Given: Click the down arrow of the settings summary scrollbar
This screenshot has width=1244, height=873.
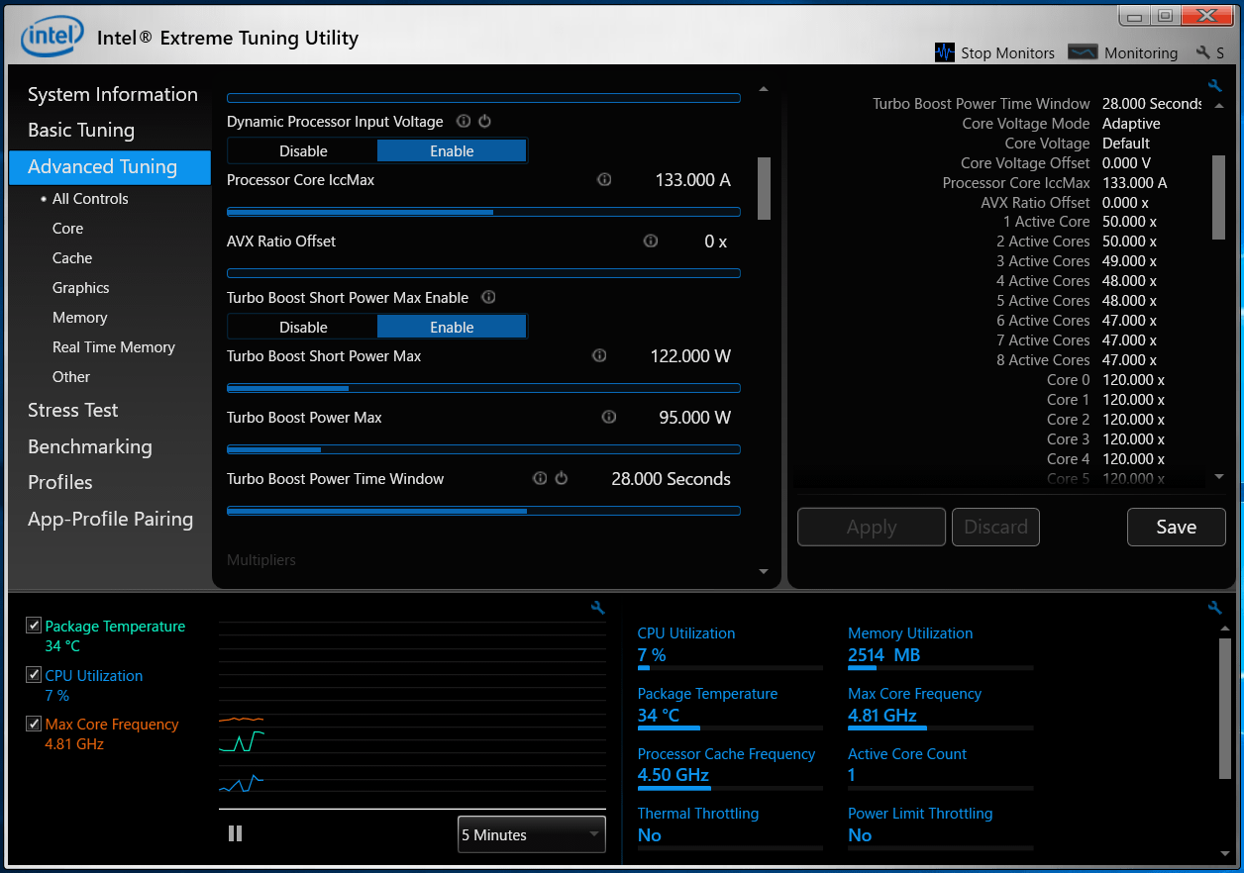Looking at the screenshot, I should pyautogui.click(x=1219, y=476).
